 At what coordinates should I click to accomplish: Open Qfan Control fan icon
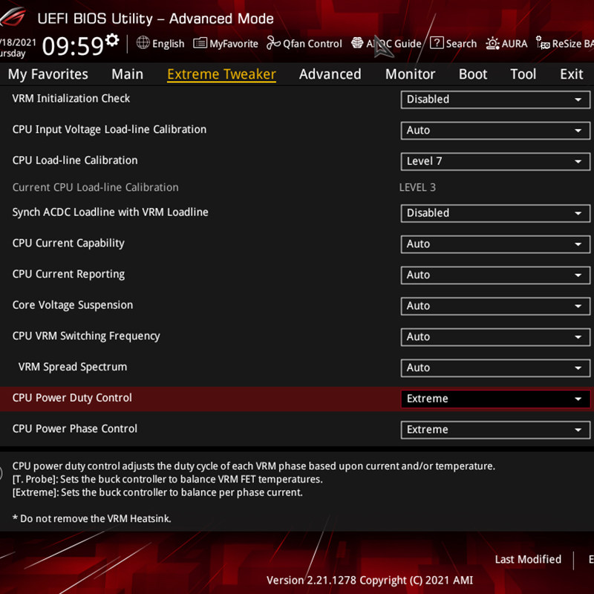tap(273, 43)
